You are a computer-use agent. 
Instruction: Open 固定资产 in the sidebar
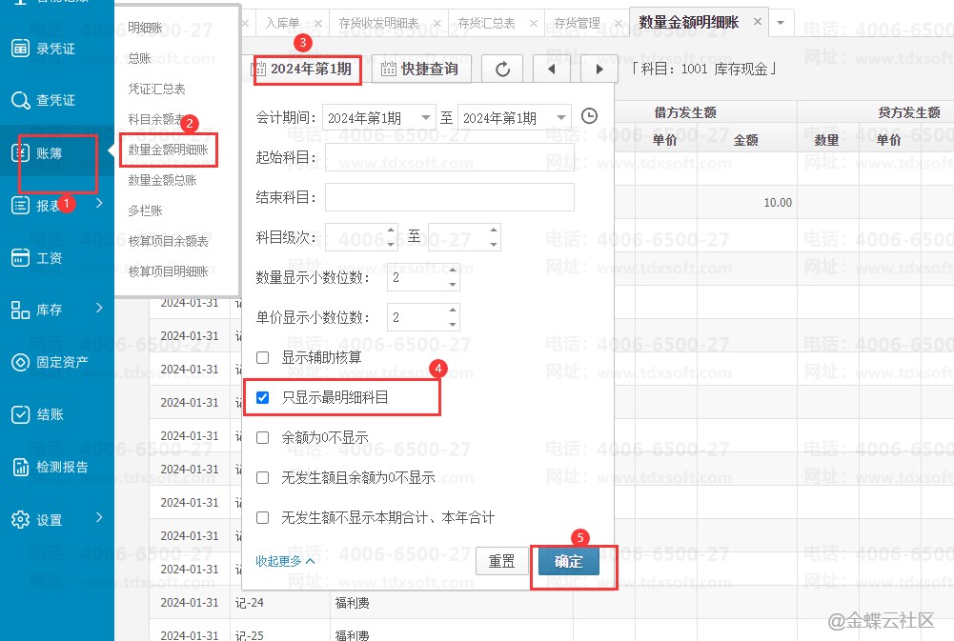coord(62,362)
